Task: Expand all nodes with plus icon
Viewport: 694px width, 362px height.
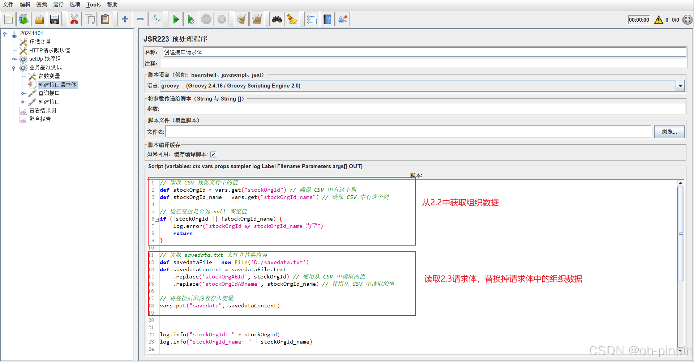Action: pyautogui.click(x=125, y=19)
